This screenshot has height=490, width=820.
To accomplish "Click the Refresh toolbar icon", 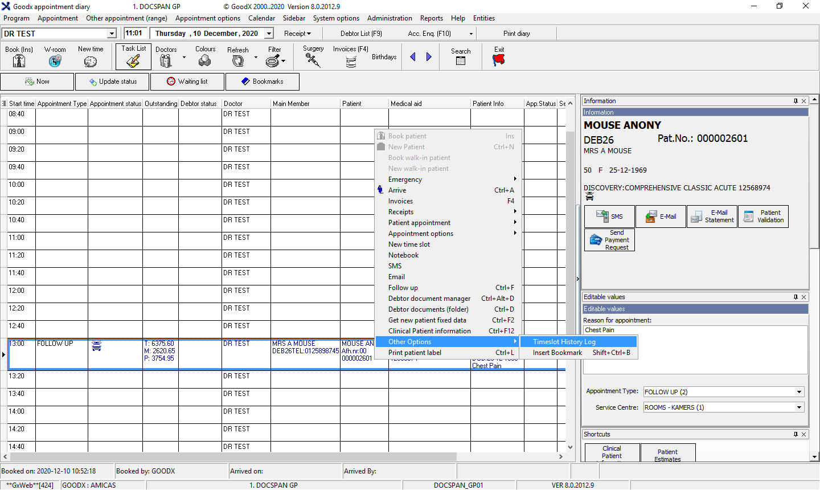I will 237,60.
